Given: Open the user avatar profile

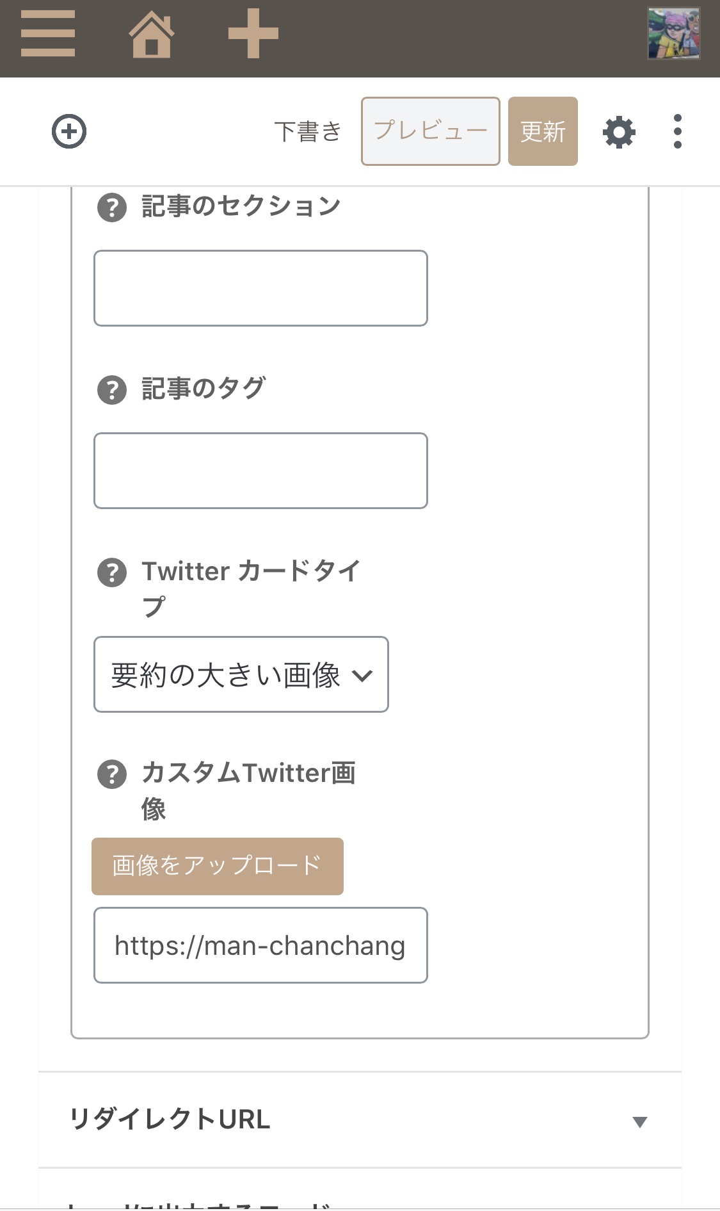Looking at the screenshot, I should [x=674, y=34].
